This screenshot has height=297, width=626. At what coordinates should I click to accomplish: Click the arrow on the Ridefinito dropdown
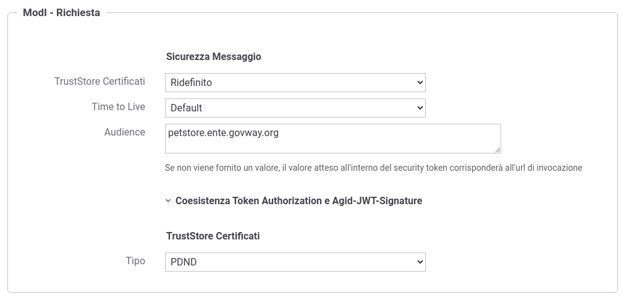click(x=420, y=82)
